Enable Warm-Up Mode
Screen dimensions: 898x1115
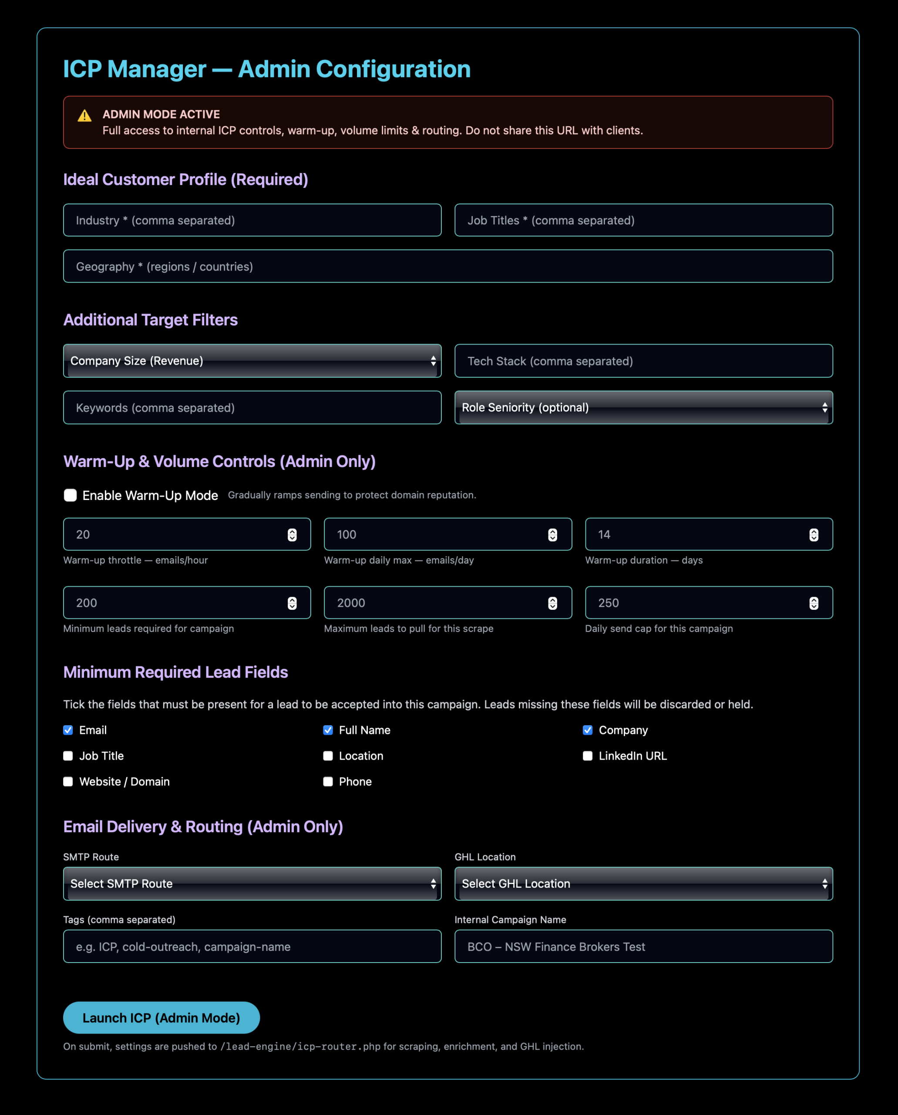pyautogui.click(x=70, y=495)
